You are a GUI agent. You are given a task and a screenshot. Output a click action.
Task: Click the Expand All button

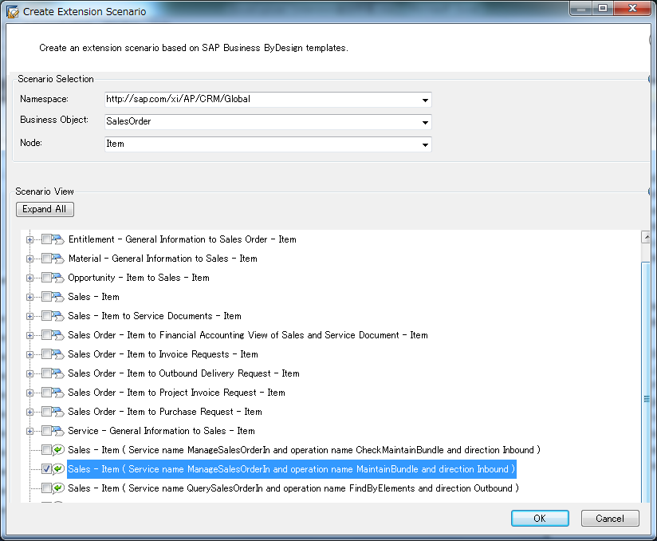pyautogui.click(x=45, y=209)
